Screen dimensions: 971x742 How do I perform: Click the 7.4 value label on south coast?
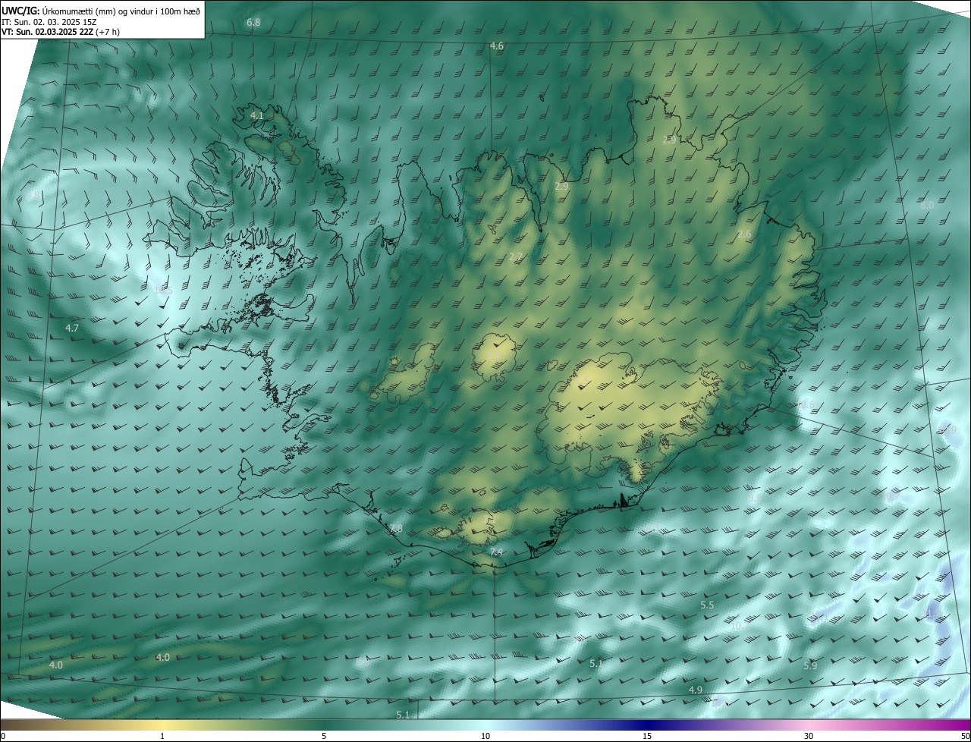496,552
